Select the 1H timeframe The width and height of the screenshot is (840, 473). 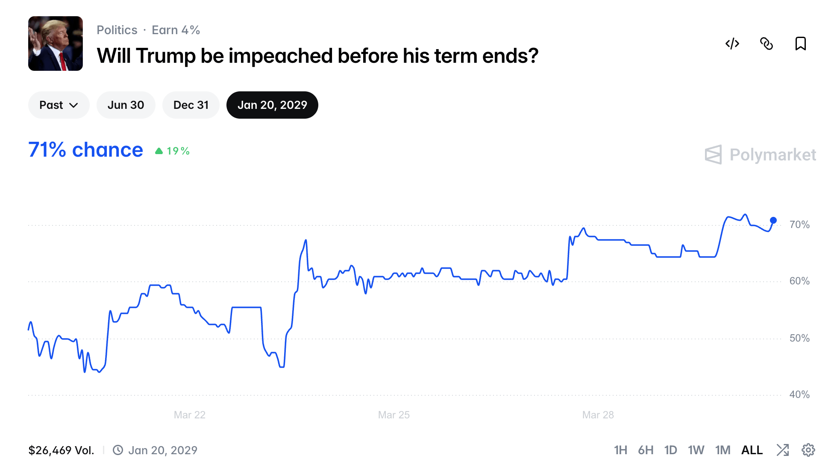[620, 450]
